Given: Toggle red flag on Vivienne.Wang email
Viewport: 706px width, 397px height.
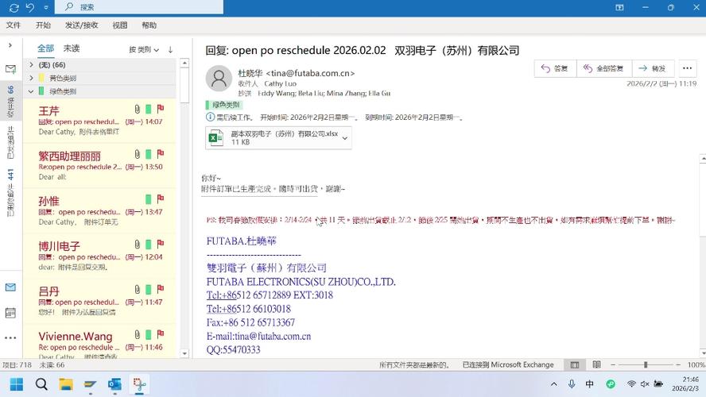Looking at the screenshot, I should [x=161, y=334].
